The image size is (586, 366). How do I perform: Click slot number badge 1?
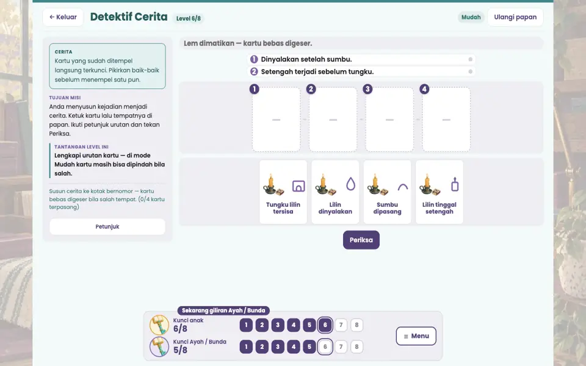pyautogui.click(x=254, y=89)
